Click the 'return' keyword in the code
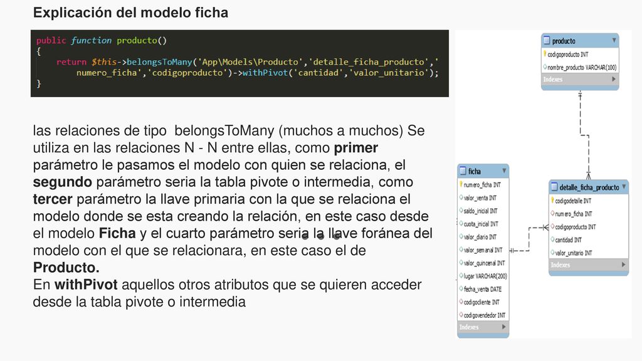This screenshot has width=642, height=361. [x=71, y=62]
